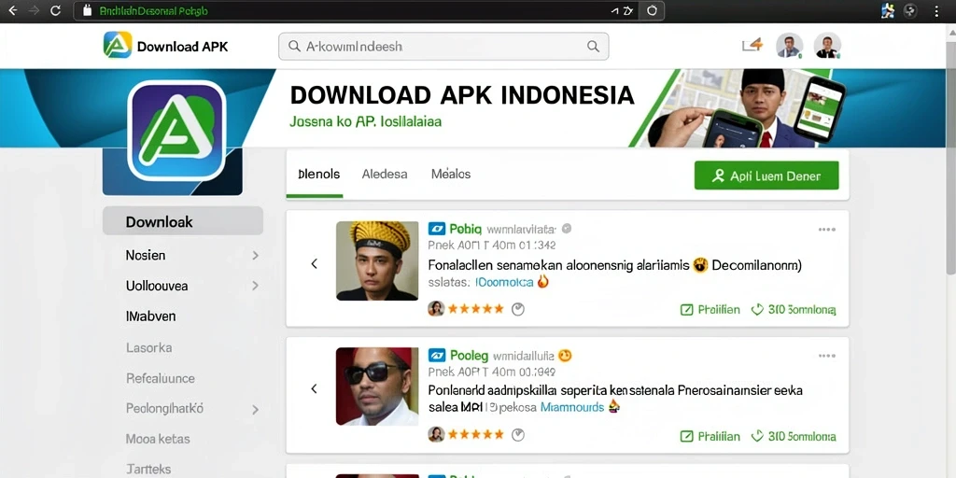Open the second user avatar in the header
The image size is (956, 478).
827,46
